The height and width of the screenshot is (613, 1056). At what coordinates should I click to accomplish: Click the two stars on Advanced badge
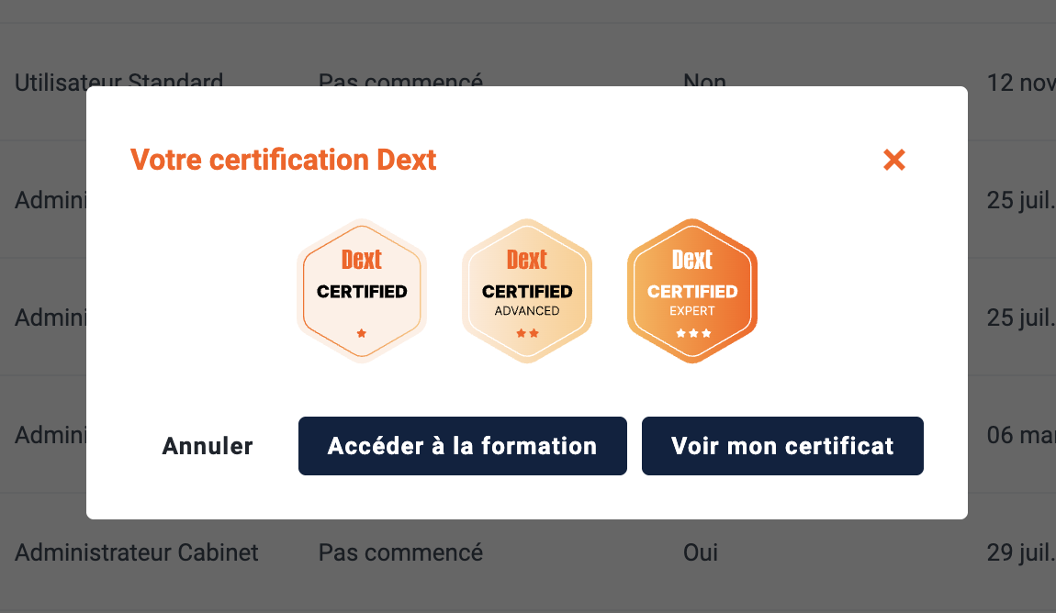527,333
